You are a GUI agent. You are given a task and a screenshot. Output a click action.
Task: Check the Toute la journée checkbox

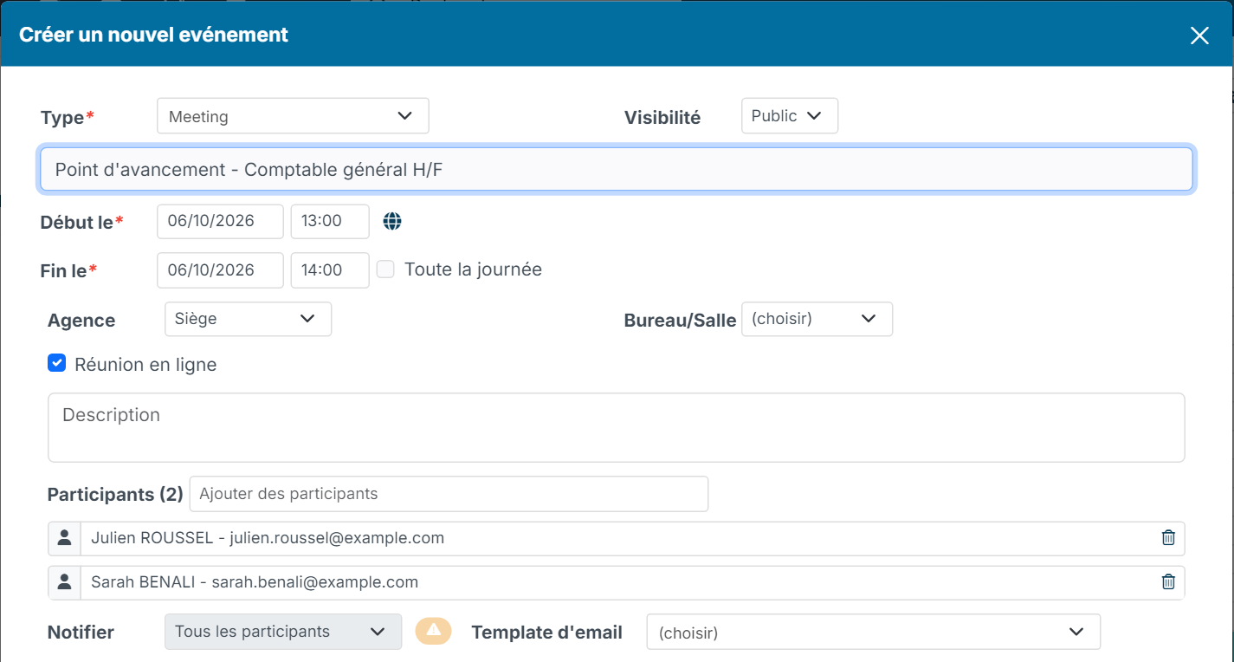coord(386,269)
